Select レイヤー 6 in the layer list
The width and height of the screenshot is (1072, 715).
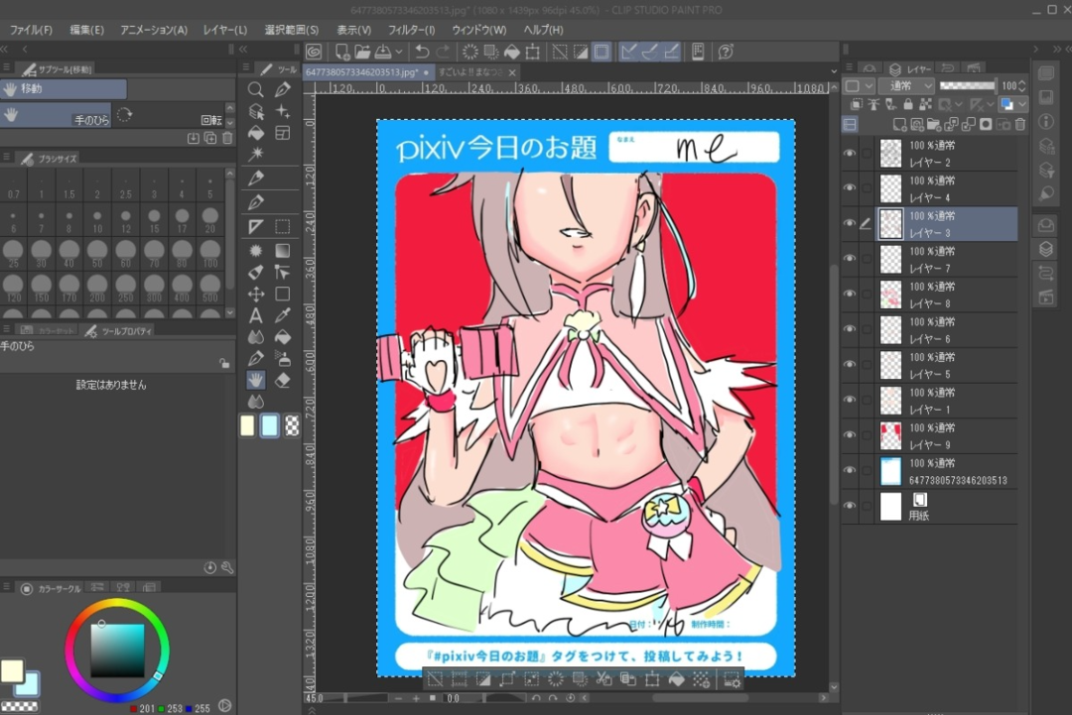tap(948, 329)
